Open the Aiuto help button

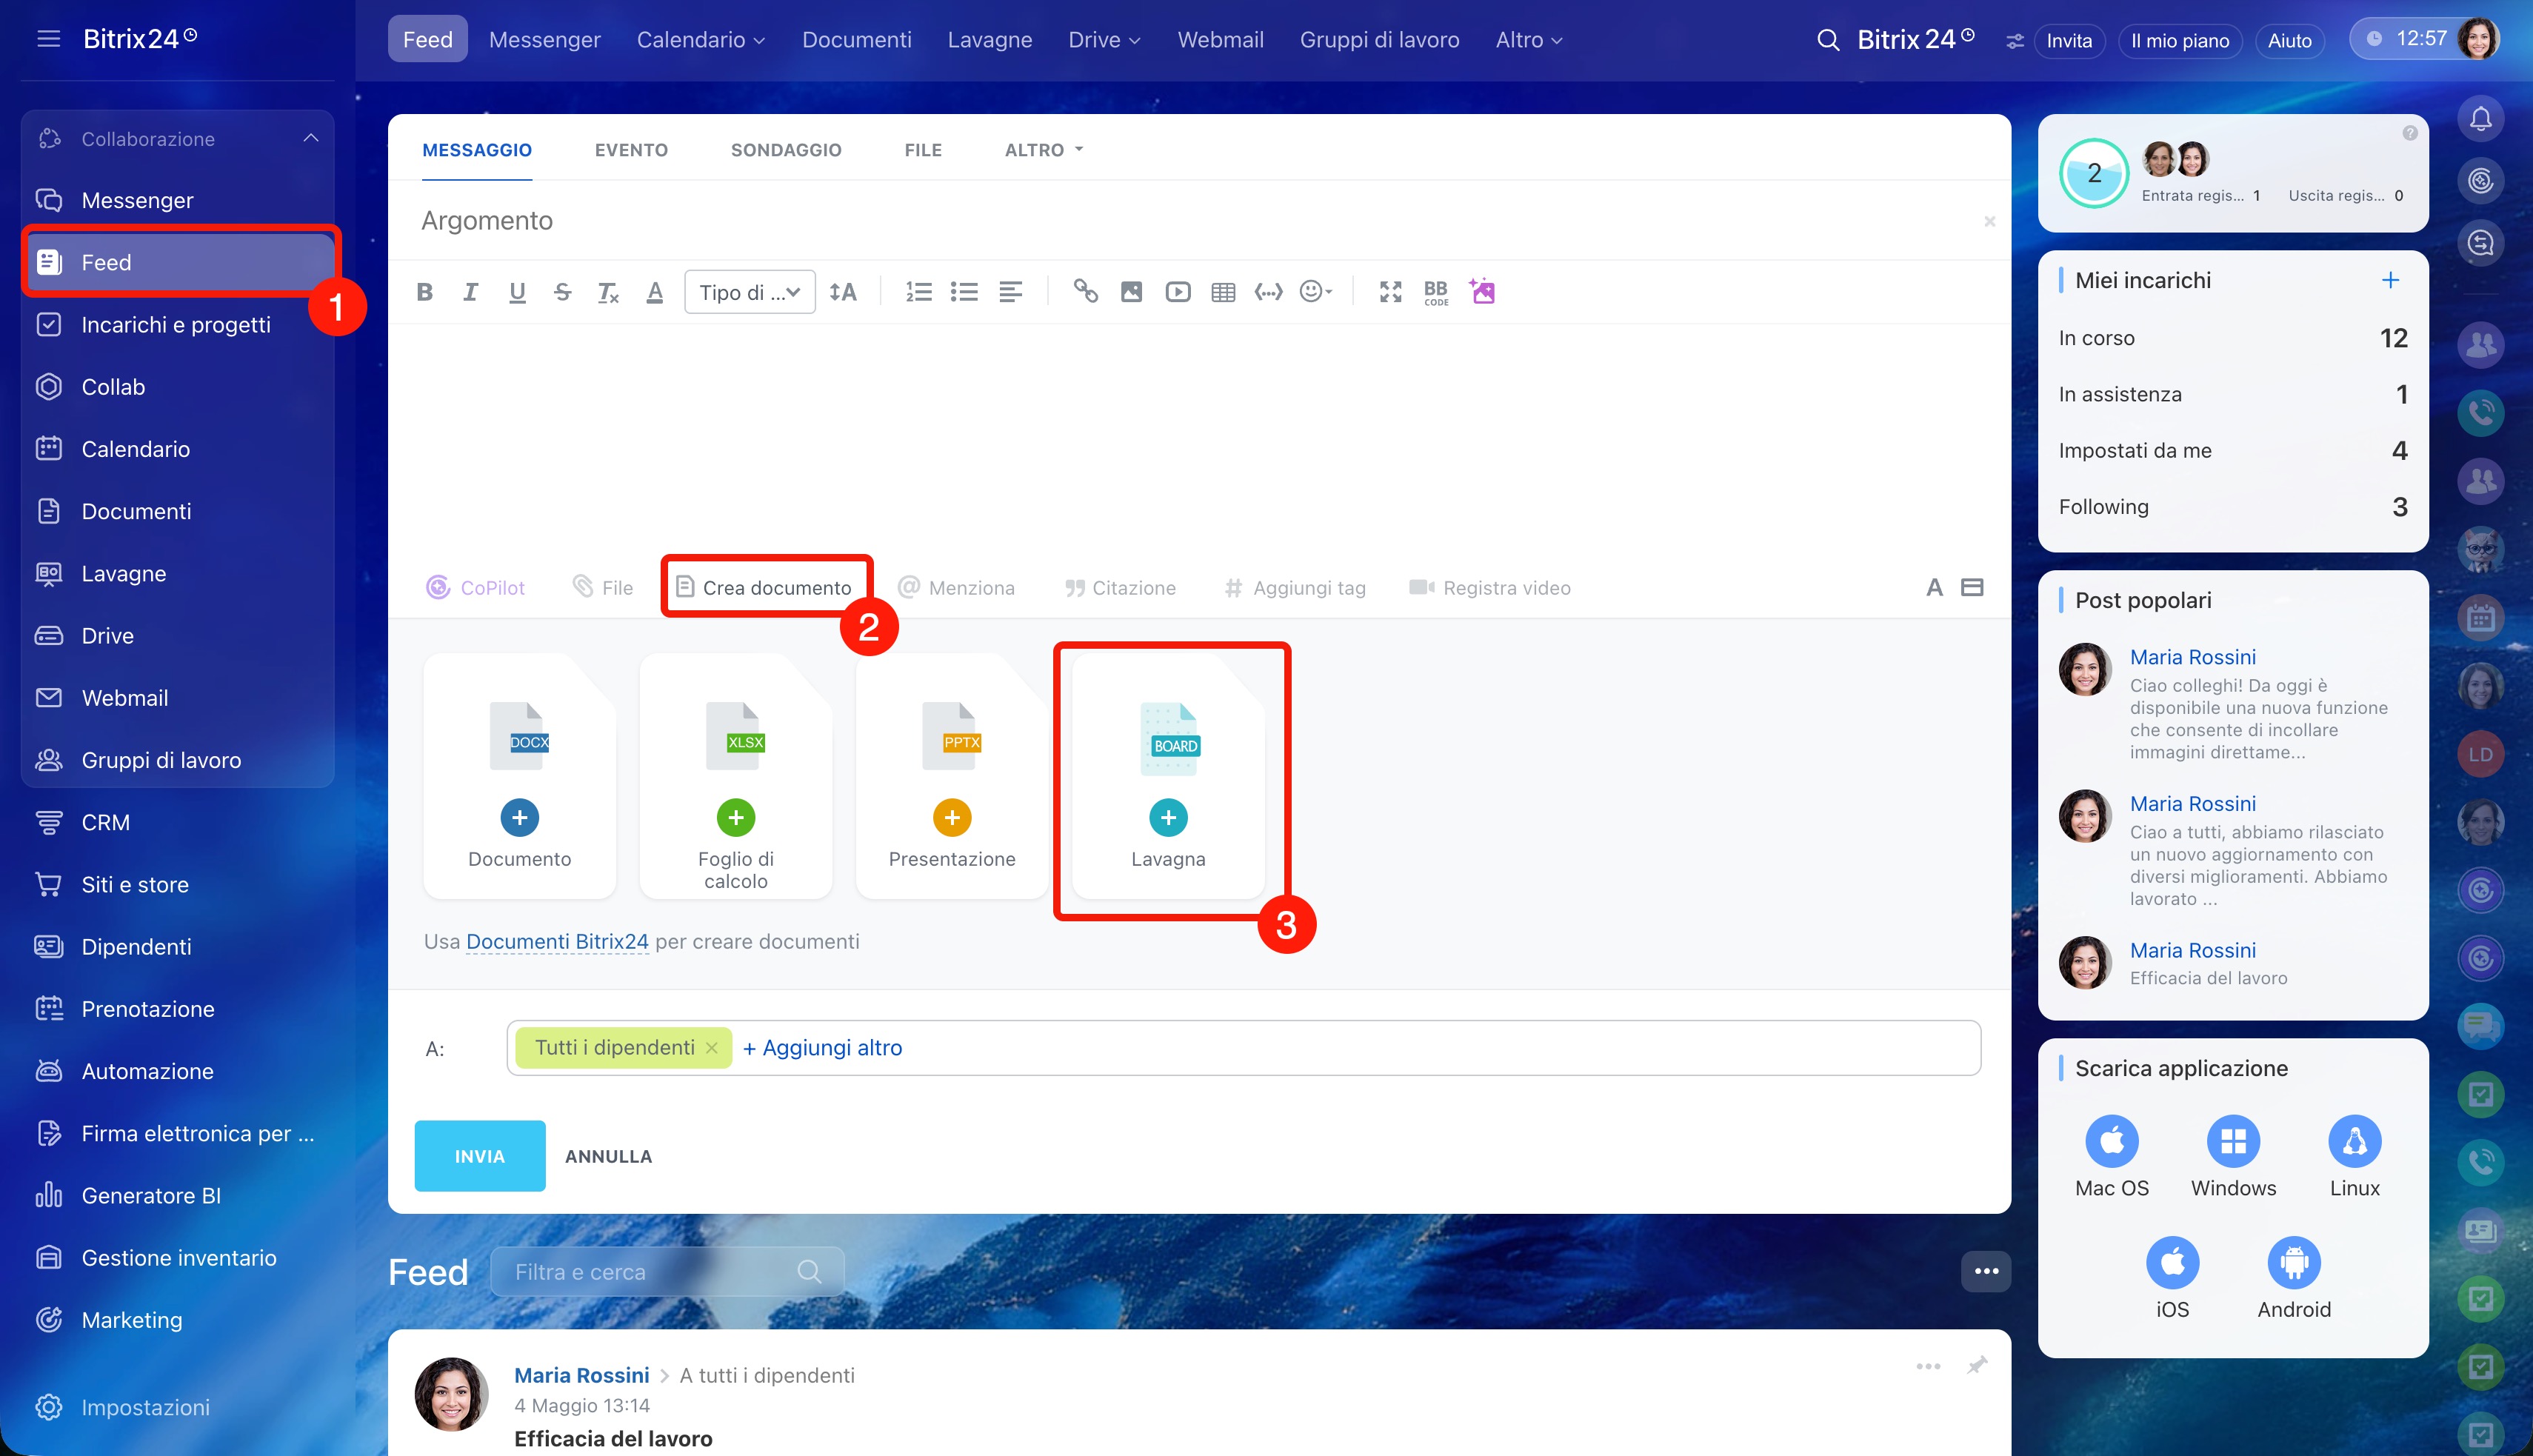[2290, 40]
